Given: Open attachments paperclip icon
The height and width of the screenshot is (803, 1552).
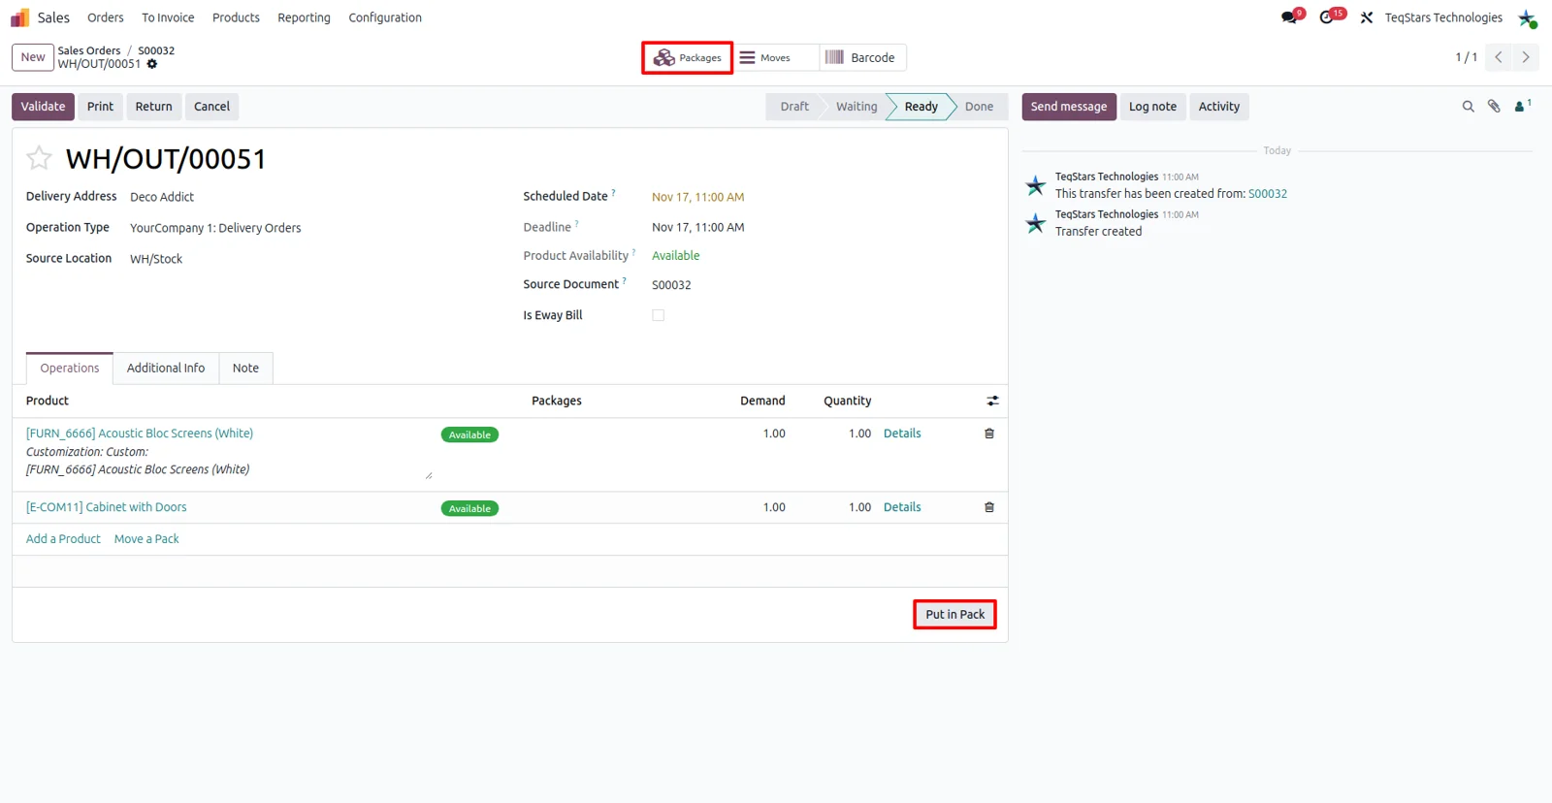Looking at the screenshot, I should (1494, 107).
